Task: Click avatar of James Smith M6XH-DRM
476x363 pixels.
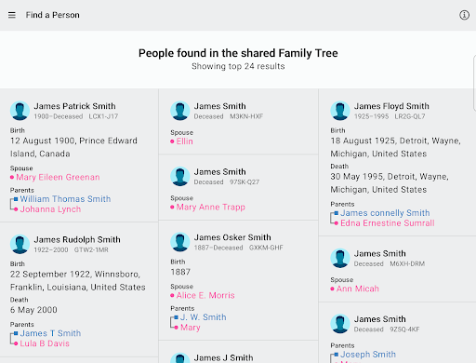Action: (340, 258)
